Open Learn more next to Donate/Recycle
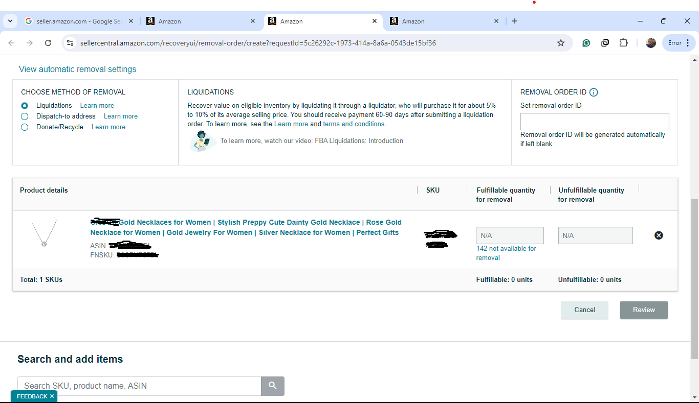The height and width of the screenshot is (403, 699). click(108, 127)
